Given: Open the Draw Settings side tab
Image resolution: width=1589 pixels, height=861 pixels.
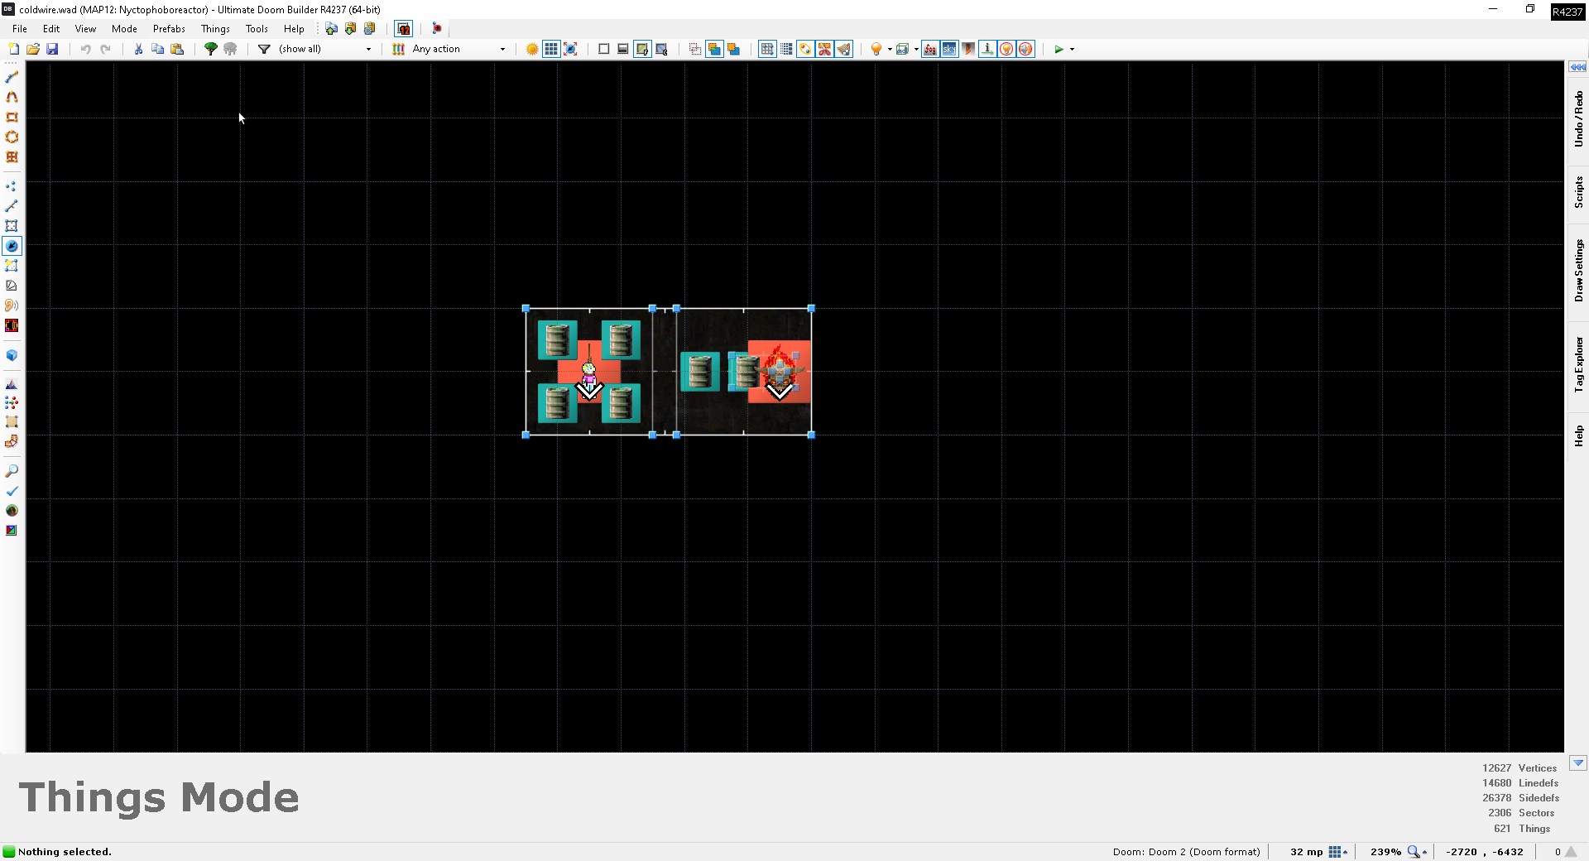Looking at the screenshot, I should (1578, 271).
